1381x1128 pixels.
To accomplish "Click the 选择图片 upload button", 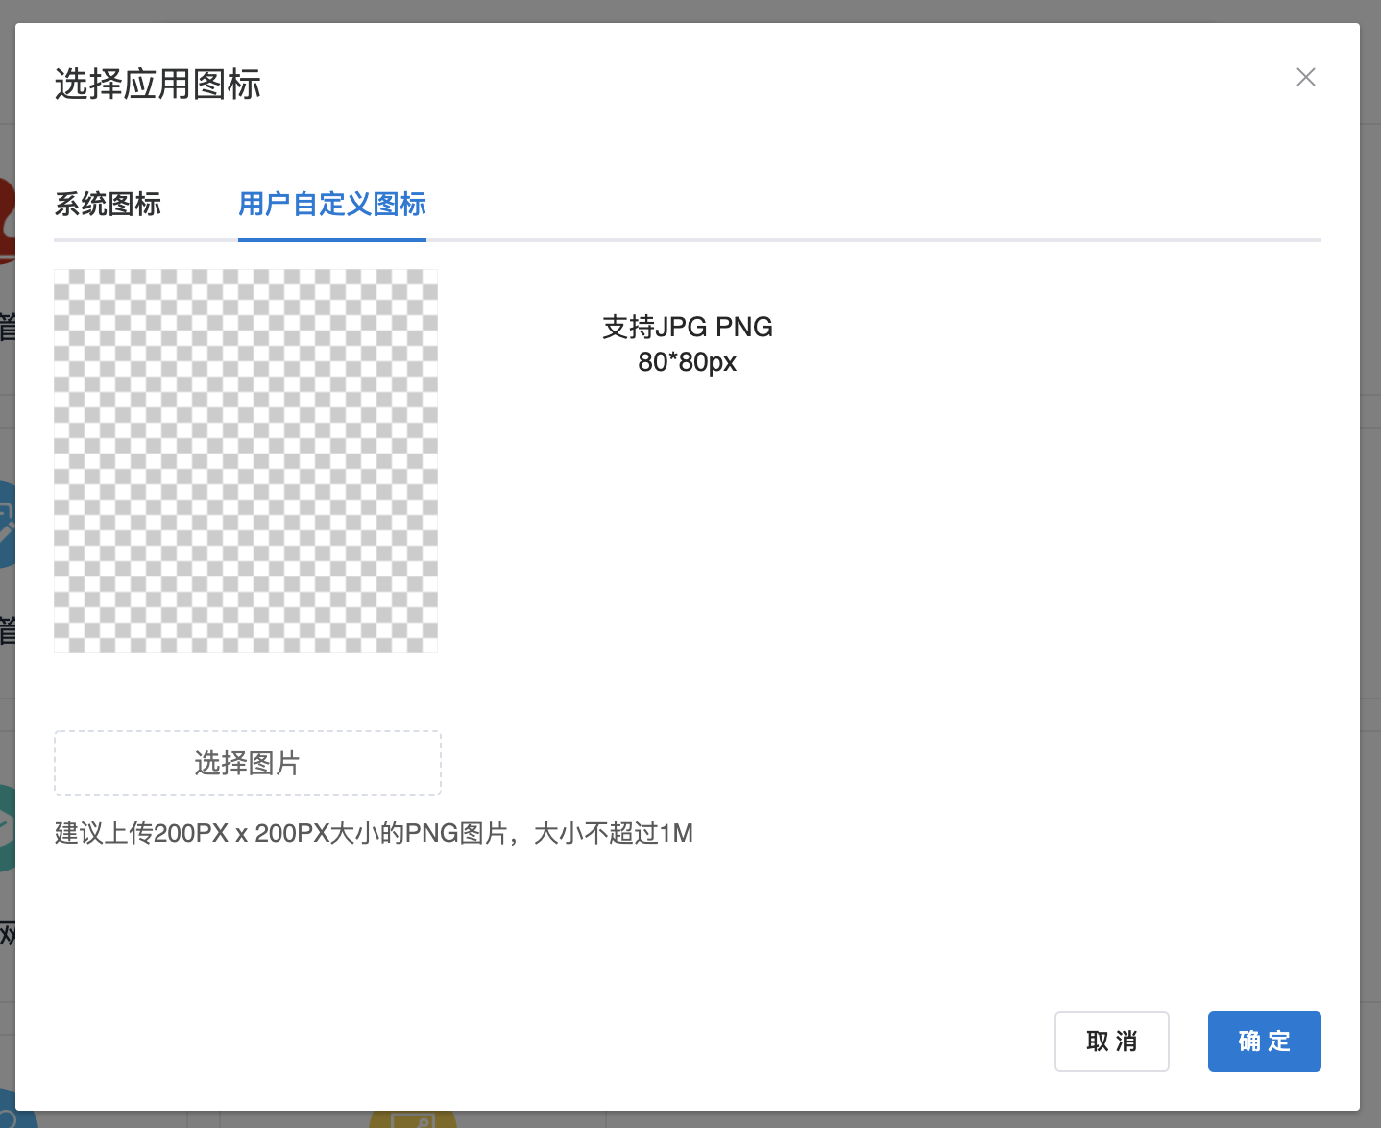I will (x=248, y=763).
